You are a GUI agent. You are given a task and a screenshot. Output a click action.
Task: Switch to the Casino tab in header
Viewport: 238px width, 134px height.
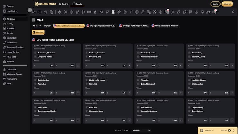click(63, 4)
